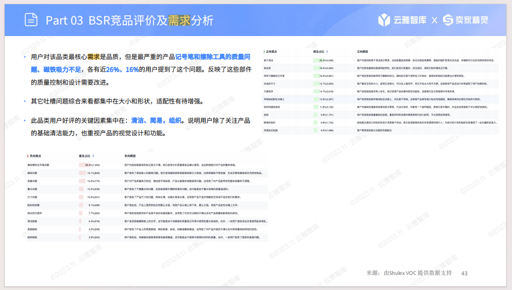The height and width of the screenshot is (290, 512).
Task: Click the 云雅智库 logo in header
Action: 402,20
